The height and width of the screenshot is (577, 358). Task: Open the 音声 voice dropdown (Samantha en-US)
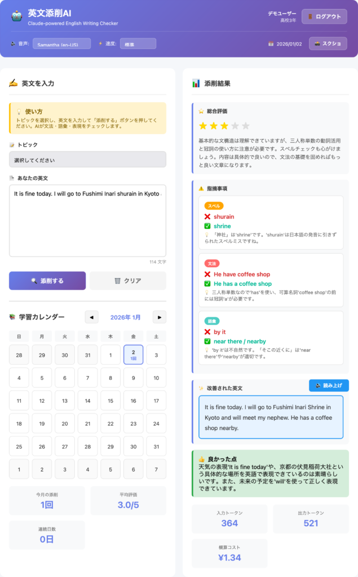pyautogui.click(x=61, y=44)
